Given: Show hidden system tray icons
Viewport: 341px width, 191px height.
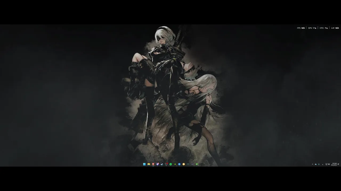Looking at the screenshot, I should (312, 164).
